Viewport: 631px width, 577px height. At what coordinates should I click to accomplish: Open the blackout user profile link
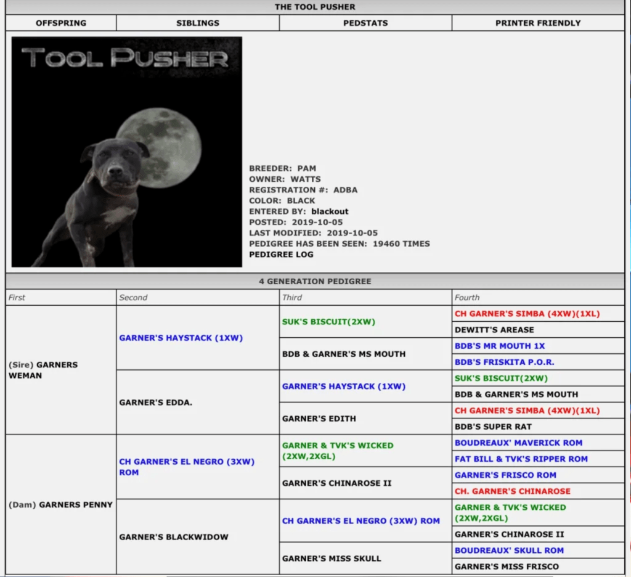330,211
